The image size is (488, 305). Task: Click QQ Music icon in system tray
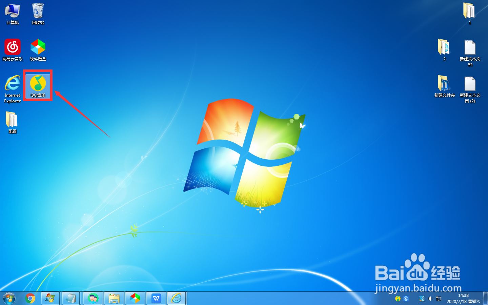click(x=398, y=299)
